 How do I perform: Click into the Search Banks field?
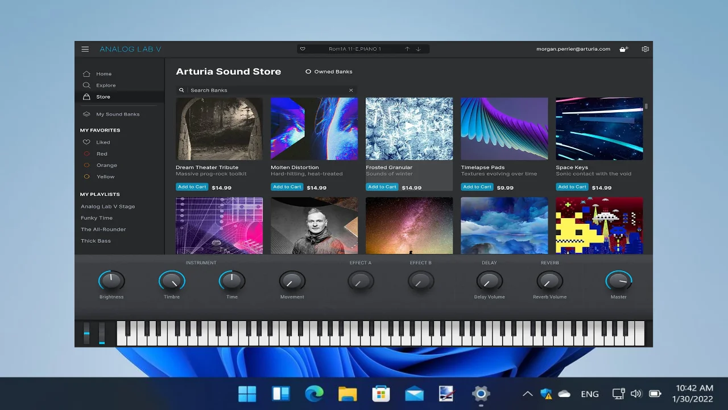click(267, 90)
